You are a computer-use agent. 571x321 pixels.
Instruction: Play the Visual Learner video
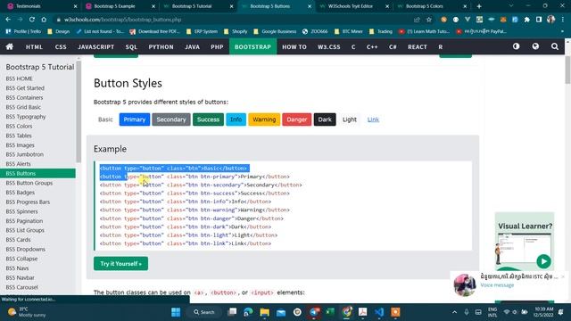543,261
